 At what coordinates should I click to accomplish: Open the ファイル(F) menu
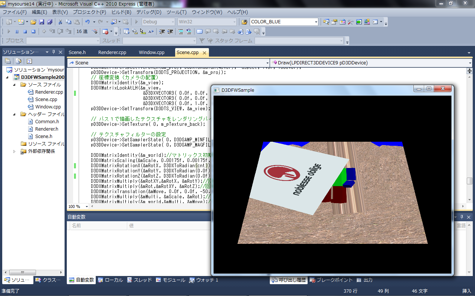coord(14,12)
